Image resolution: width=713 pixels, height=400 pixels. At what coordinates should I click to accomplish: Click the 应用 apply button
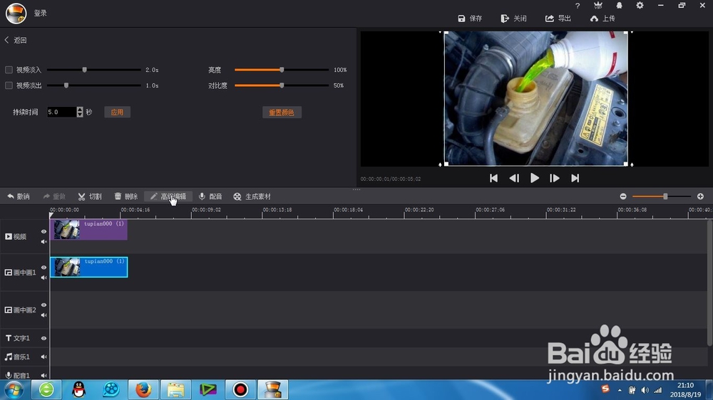coord(118,112)
